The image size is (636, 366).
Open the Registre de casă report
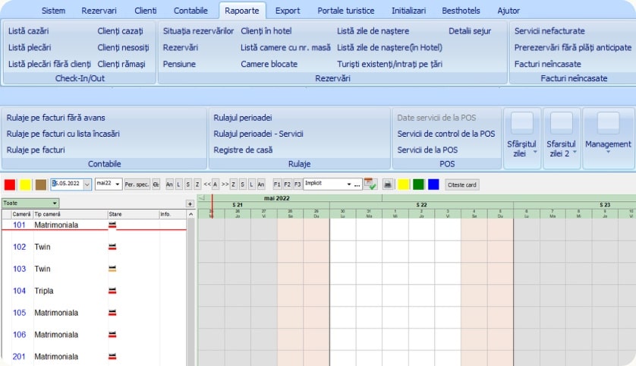(x=243, y=150)
